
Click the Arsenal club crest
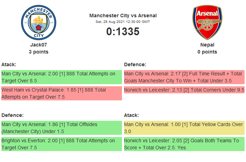coord(207,22)
